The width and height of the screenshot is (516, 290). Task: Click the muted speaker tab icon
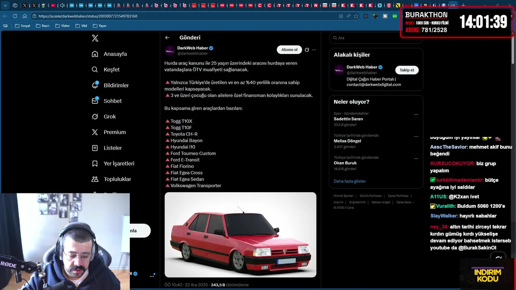[x=62, y=5]
